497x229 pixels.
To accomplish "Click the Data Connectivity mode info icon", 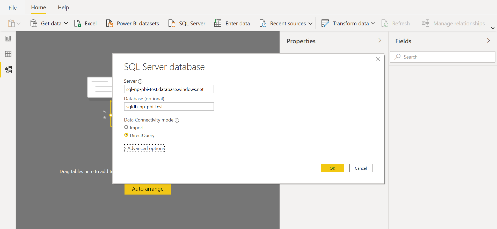I will click(x=177, y=120).
